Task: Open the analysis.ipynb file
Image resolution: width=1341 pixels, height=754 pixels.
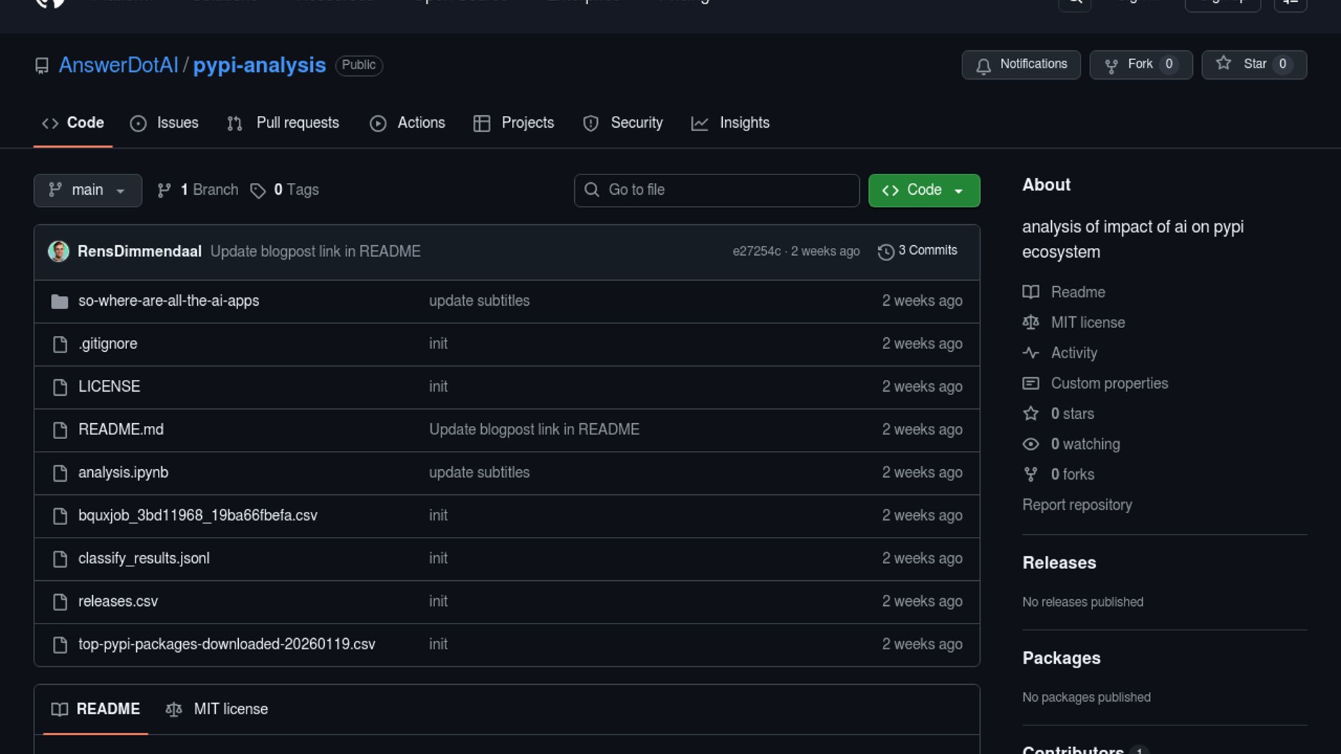Action: click(x=123, y=473)
